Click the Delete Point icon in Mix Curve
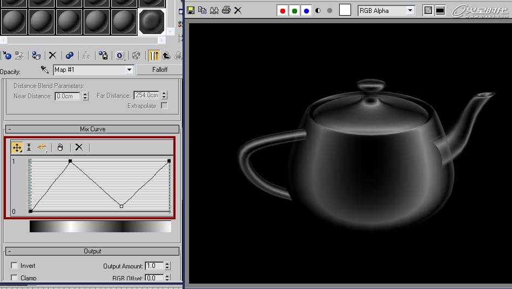The image size is (512, 289). (x=60, y=147)
